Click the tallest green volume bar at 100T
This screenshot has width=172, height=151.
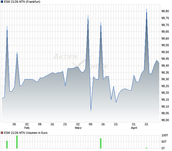click(x=17, y=142)
